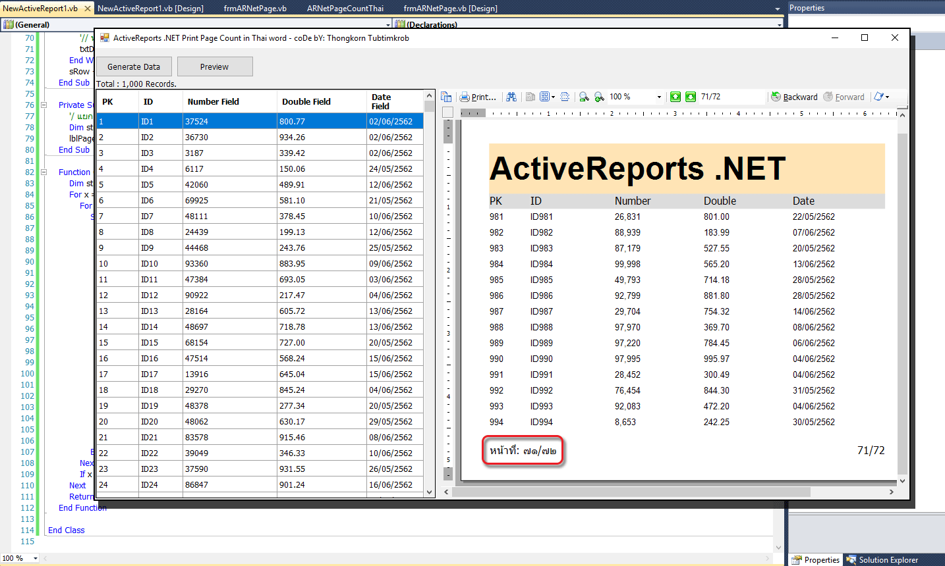Go to previous page with green up arrow

675,97
